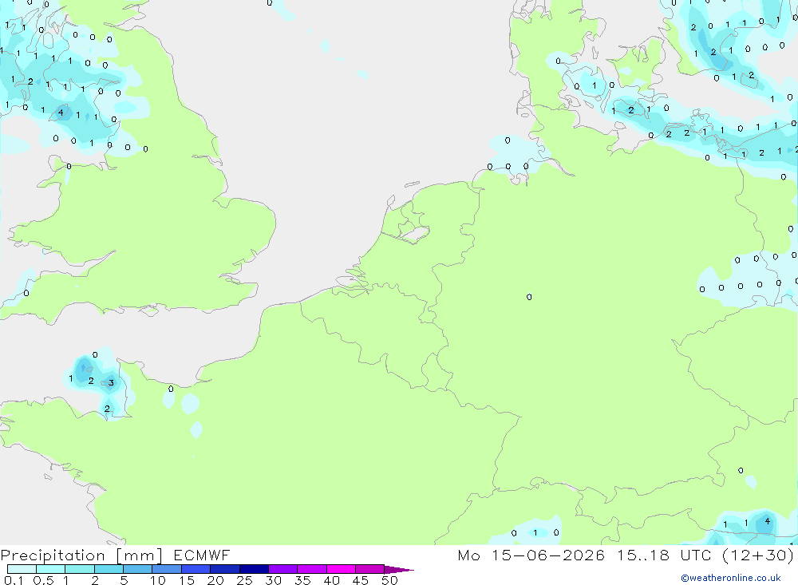Click the '0.1' legend scale label
798x585 pixels.
coord(14,580)
